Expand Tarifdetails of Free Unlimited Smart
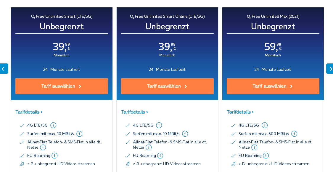Screen dimensions: 333x172 click(x=29, y=112)
